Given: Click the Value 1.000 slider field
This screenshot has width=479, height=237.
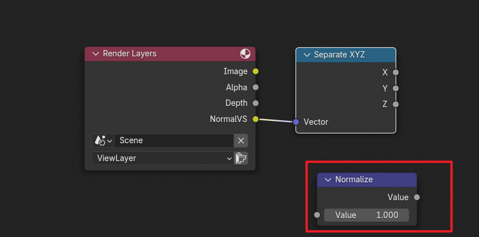Looking at the screenshot, I should pos(366,215).
